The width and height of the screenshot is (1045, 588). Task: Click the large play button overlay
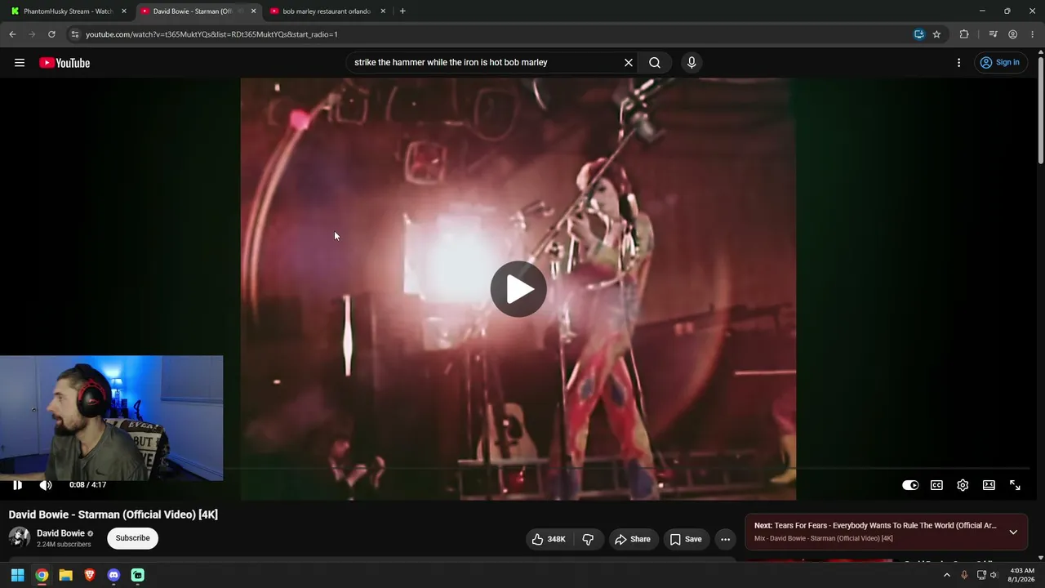pyautogui.click(x=518, y=289)
